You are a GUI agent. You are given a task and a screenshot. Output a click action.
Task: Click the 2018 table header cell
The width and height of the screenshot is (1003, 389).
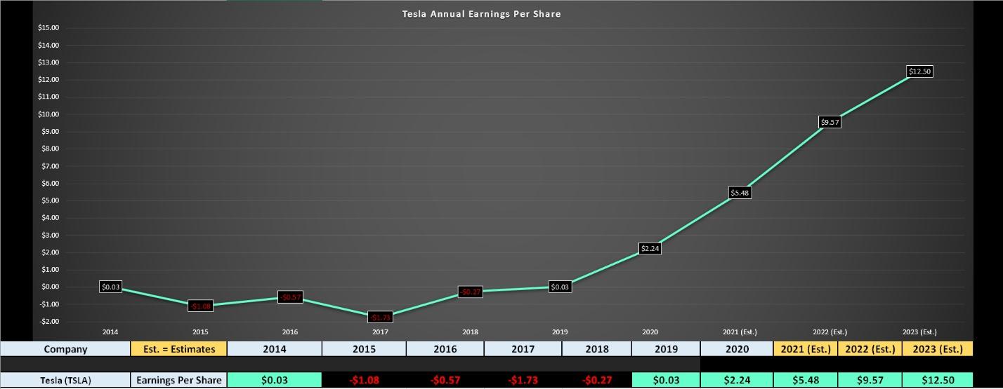point(597,348)
